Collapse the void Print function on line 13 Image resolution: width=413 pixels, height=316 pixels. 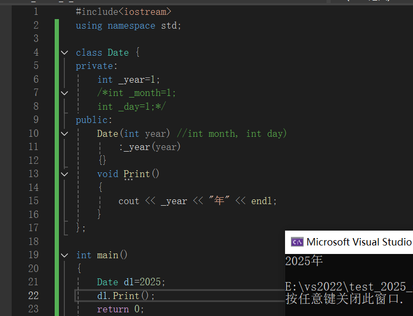pos(65,174)
